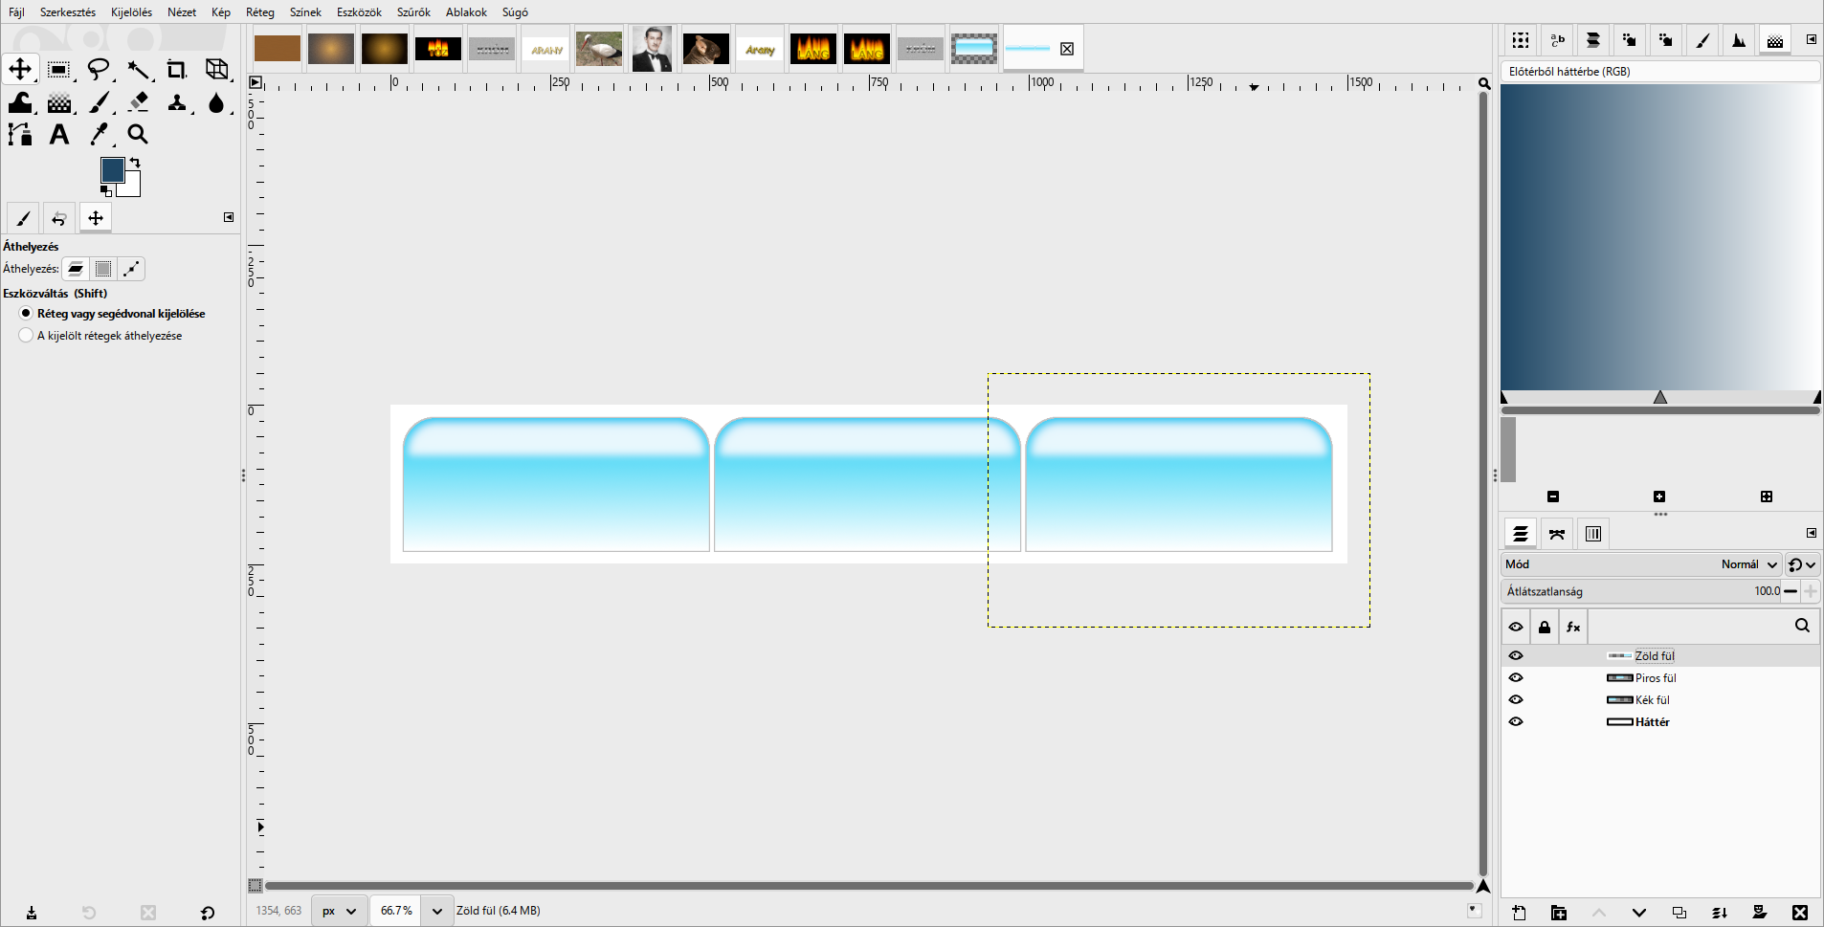Screen dimensions: 1824x927
Task: Select the Gradient tool
Action: click(59, 102)
